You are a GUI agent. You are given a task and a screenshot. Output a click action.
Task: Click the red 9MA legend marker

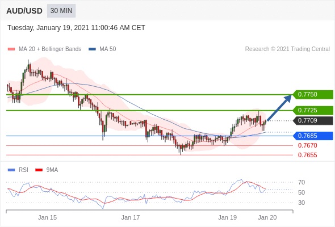tap(39, 170)
